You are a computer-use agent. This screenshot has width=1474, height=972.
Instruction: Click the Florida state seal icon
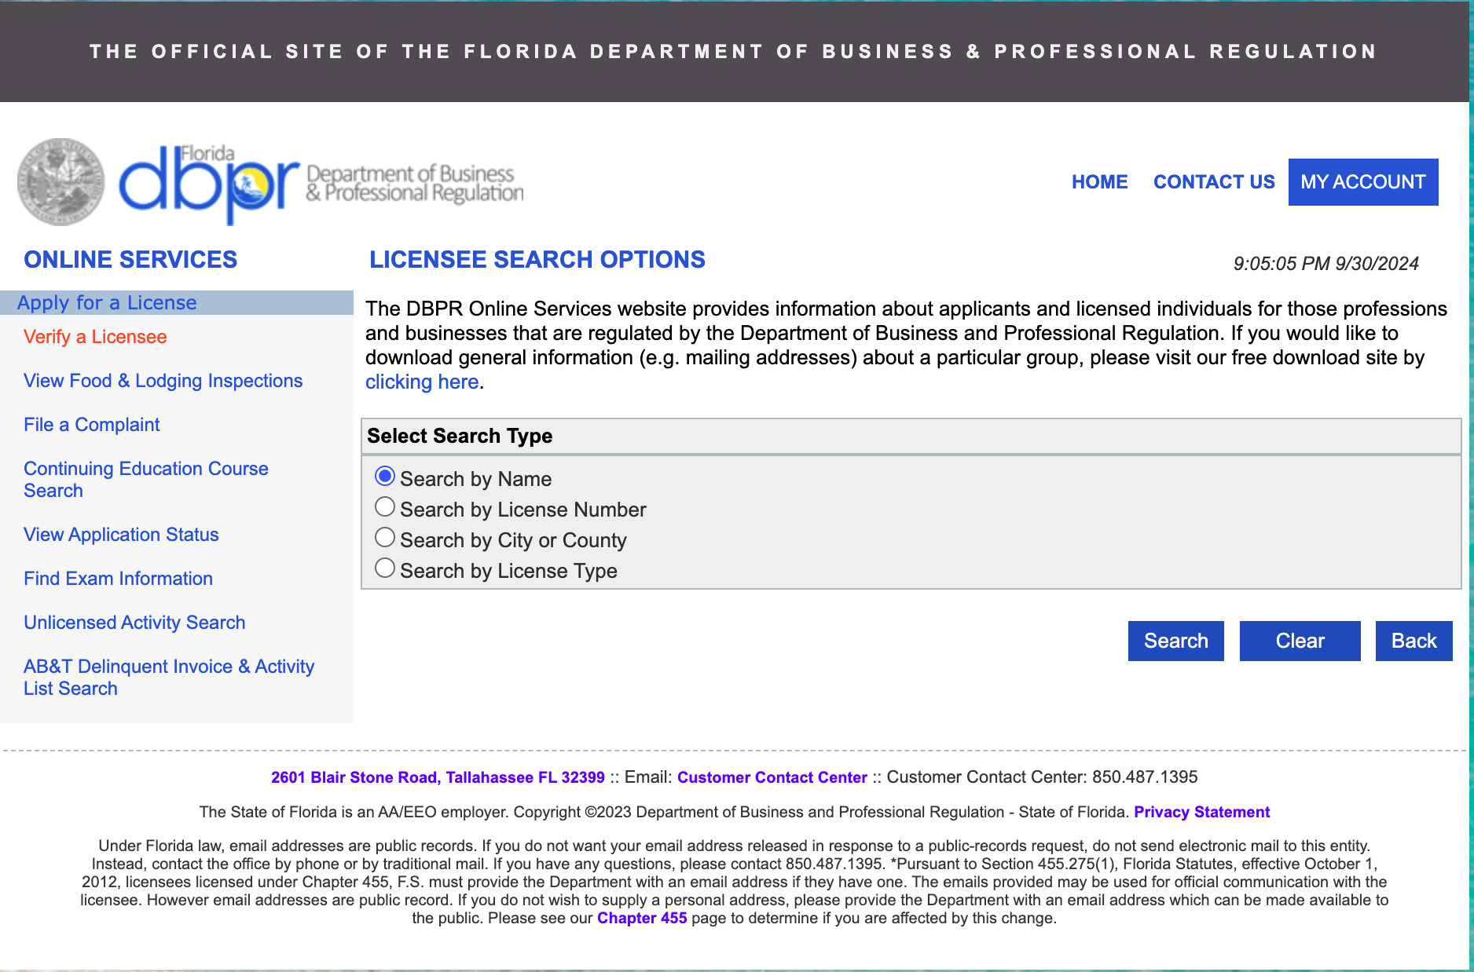(x=61, y=181)
